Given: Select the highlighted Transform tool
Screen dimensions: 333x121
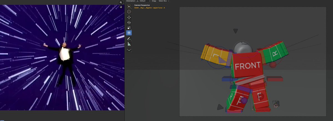Looking at the screenshot, I should coord(129,33).
